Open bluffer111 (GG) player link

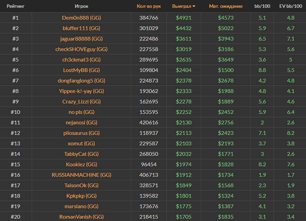(81, 28)
